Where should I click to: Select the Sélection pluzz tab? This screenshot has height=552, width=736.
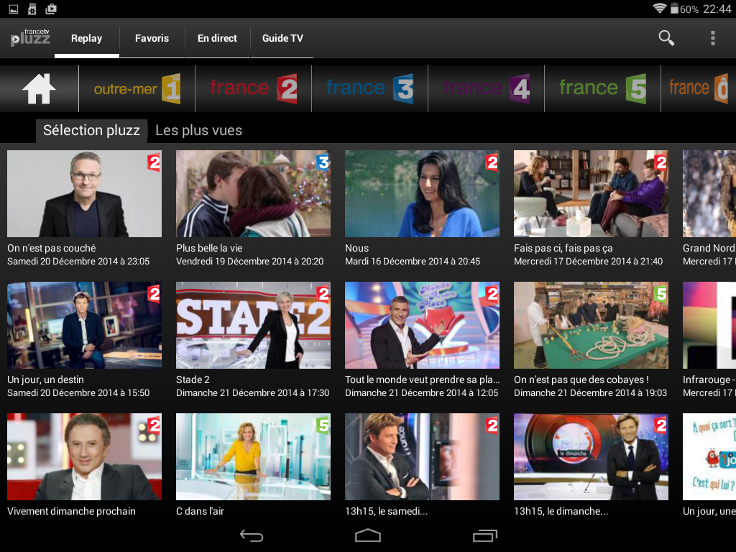(x=91, y=130)
